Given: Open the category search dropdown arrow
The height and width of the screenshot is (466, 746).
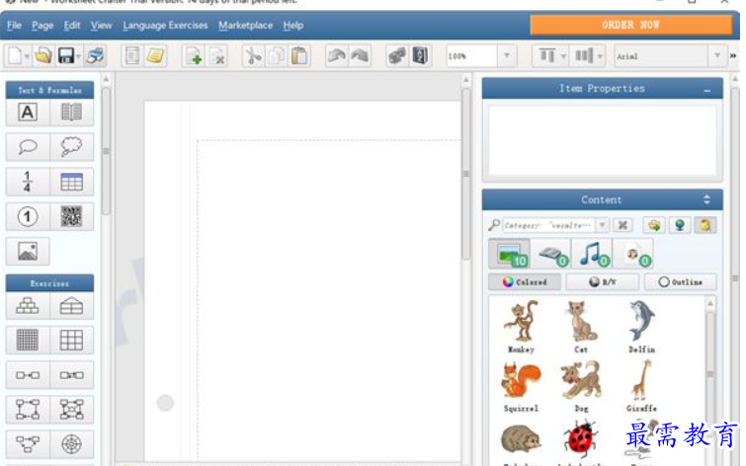Looking at the screenshot, I should [603, 225].
